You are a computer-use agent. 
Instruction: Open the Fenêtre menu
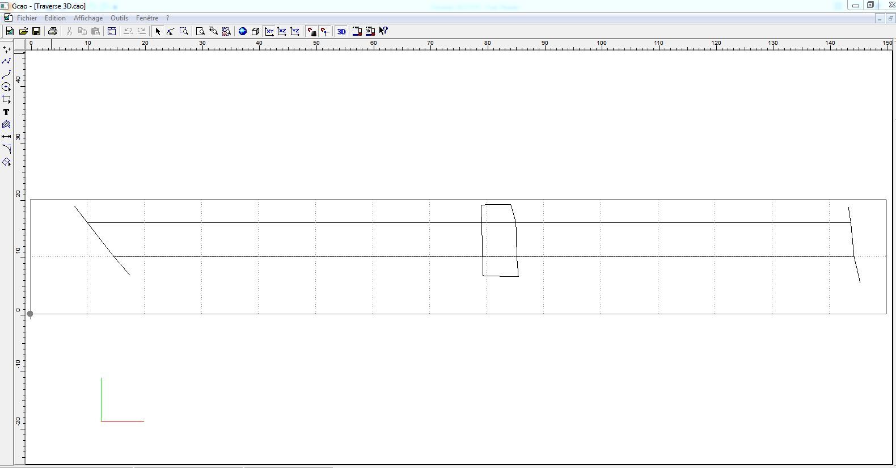[147, 18]
